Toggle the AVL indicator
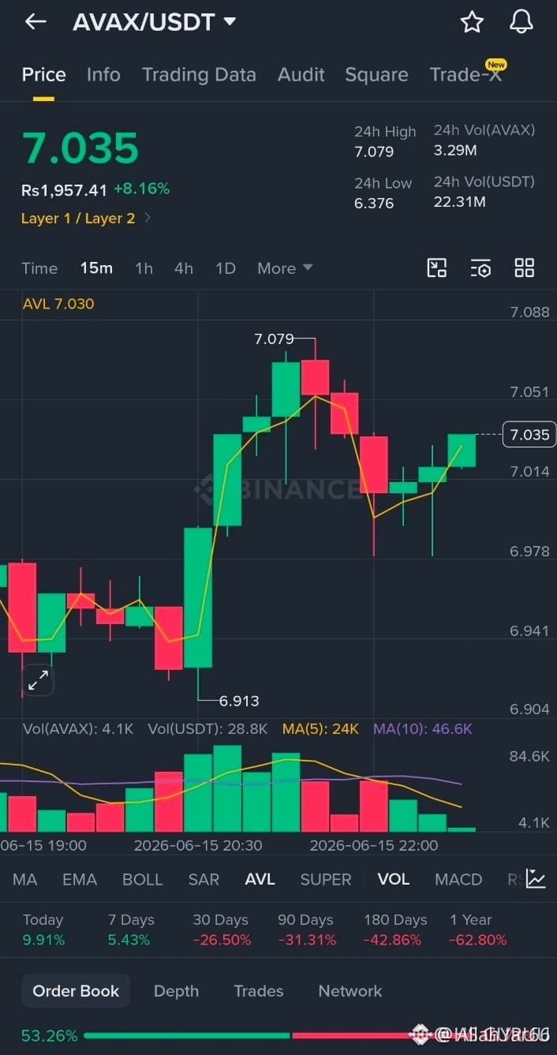557x1055 pixels. coord(260,879)
